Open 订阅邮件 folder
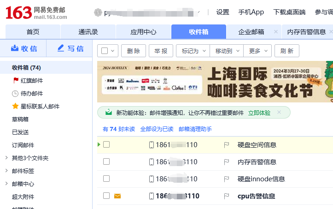This screenshot has width=333, height=209. [23, 145]
